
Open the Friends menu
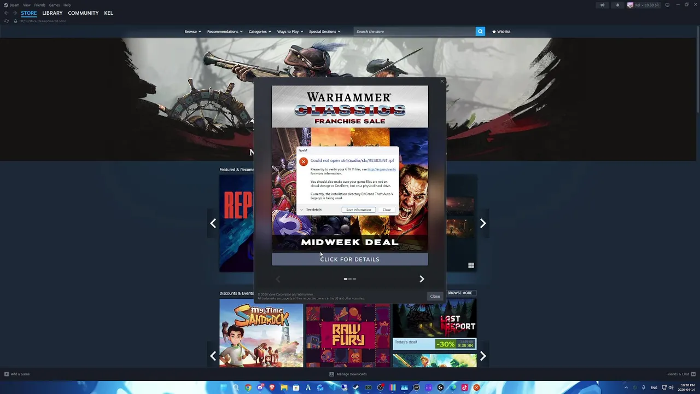[x=40, y=5]
